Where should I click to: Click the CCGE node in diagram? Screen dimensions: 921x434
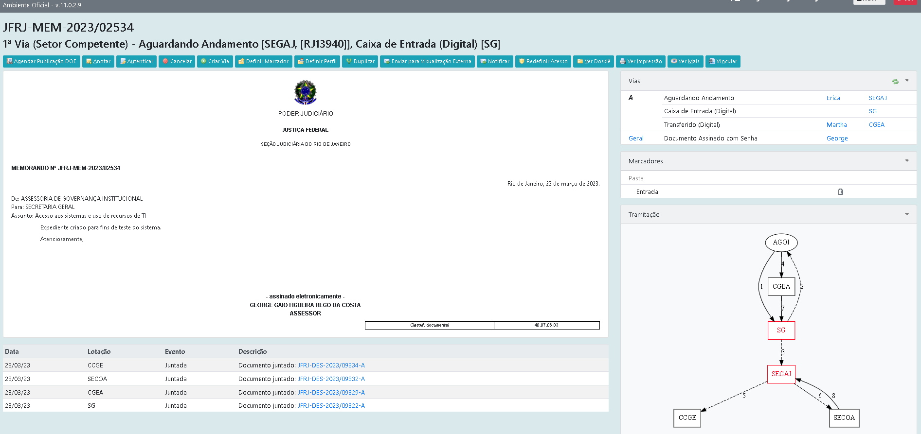(x=687, y=418)
